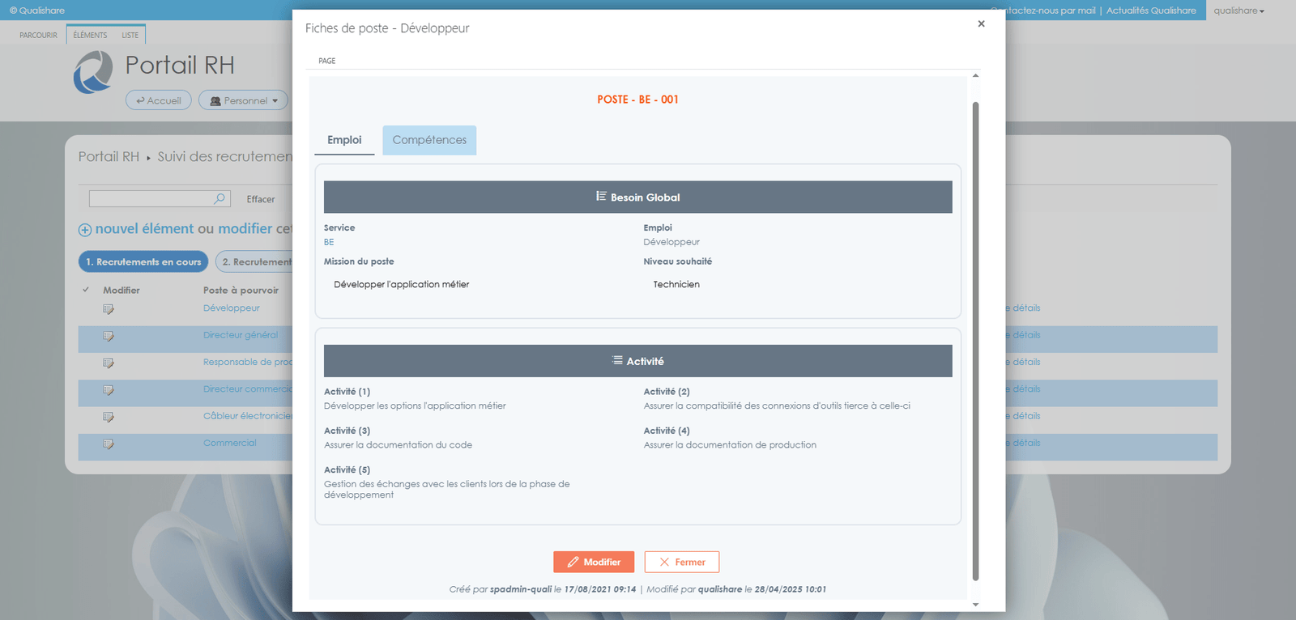Select the Emploi tab

point(344,140)
